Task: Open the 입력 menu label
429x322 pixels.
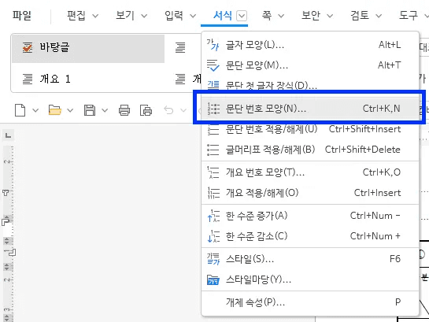Action: (x=174, y=15)
